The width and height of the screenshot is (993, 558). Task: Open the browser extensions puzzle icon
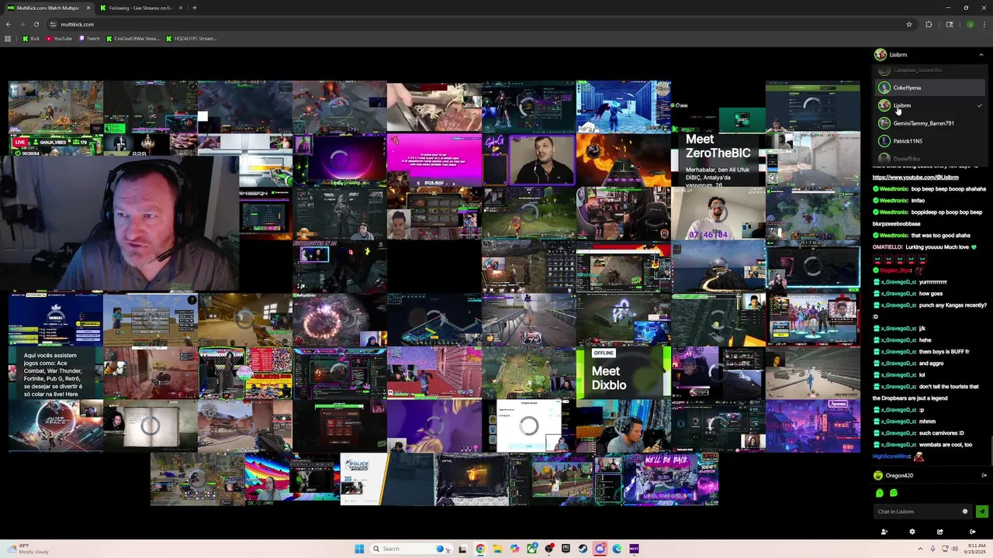tap(929, 24)
